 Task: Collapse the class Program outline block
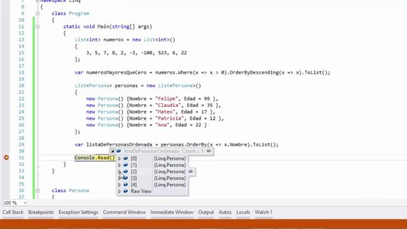pos(38,13)
